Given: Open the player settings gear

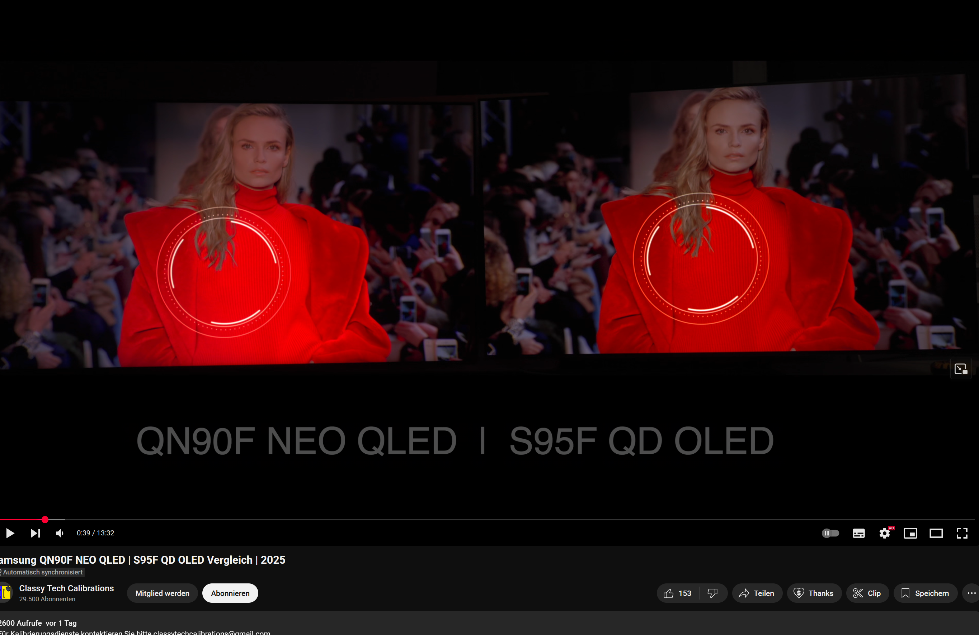Looking at the screenshot, I should click(884, 533).
